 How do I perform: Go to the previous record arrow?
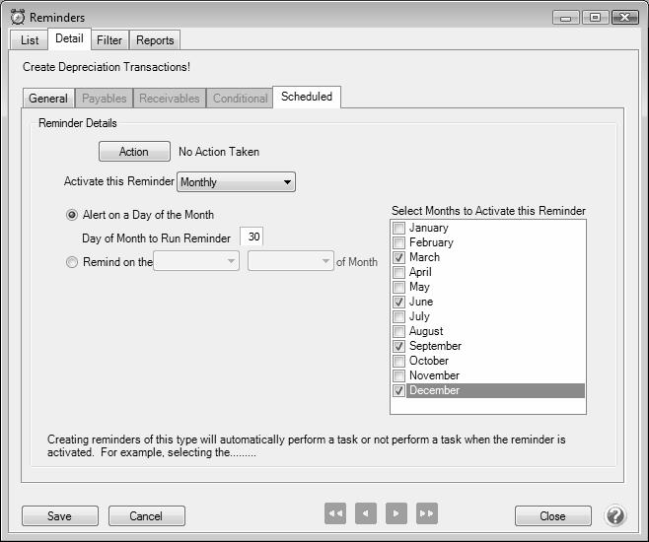tap(366, 513)
